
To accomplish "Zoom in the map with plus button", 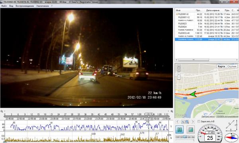I will (x=179, y=74).
